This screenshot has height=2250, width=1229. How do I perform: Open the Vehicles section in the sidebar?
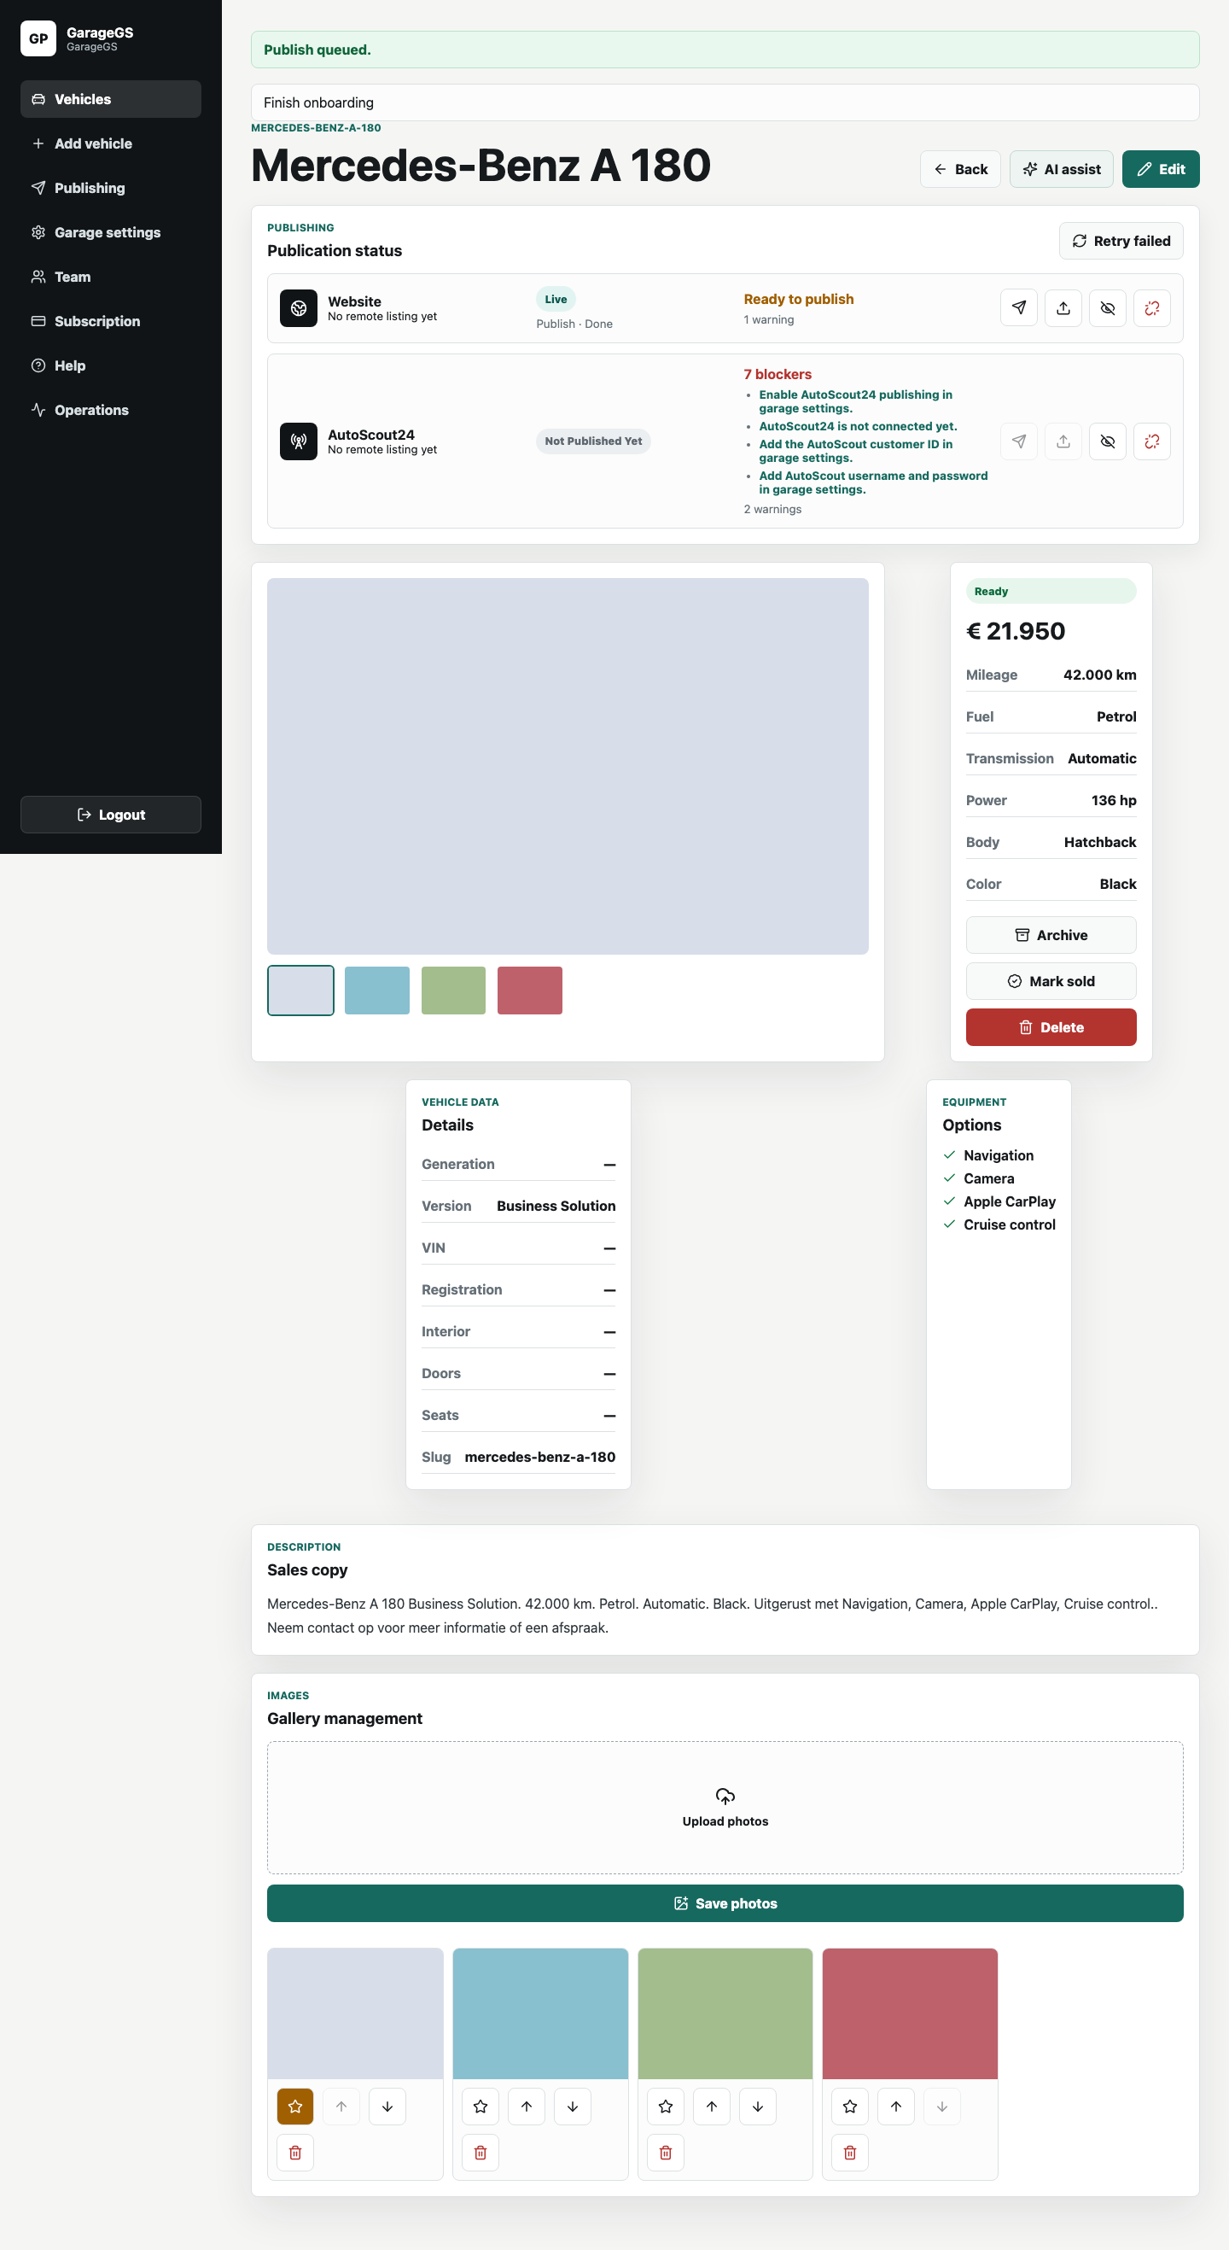pos(111,99)
